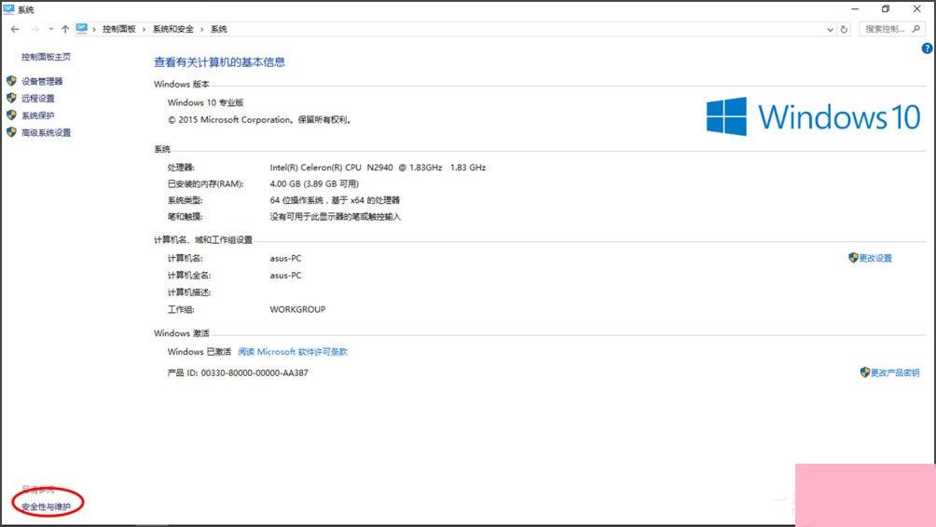Screen dimensions: 936x527
Task: Click shield icon beside 系统保护
Action: (x=11, y=115)
